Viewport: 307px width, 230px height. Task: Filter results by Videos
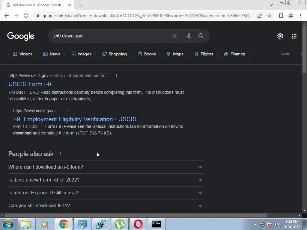coord(22,54)
